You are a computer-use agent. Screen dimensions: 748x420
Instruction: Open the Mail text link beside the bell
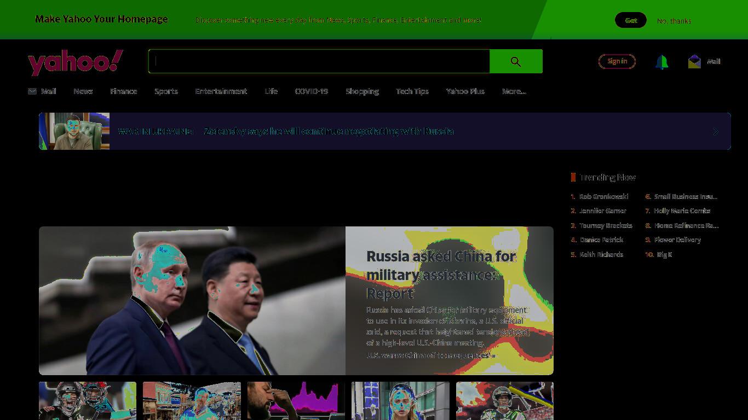(714, 61)
